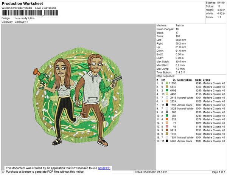227x175 pixels.
Task: Select the 'Down:' measurement label
Action: [160, 51]
